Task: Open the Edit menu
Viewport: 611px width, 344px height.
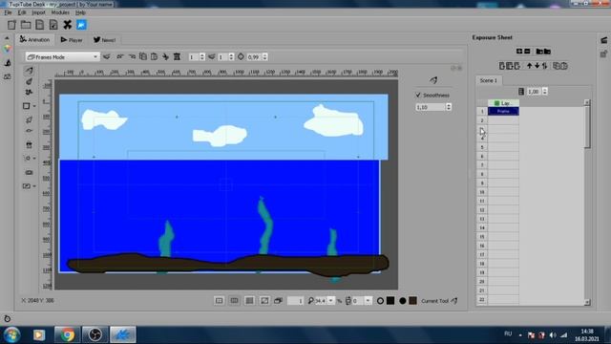Action: [x=22, y=12]
